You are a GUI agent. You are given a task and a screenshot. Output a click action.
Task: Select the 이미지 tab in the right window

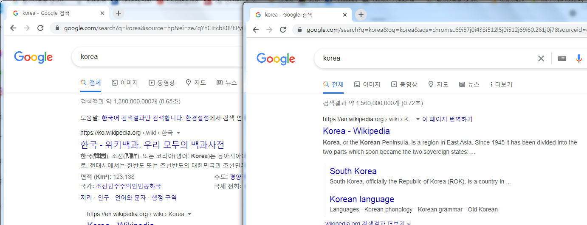367,84
